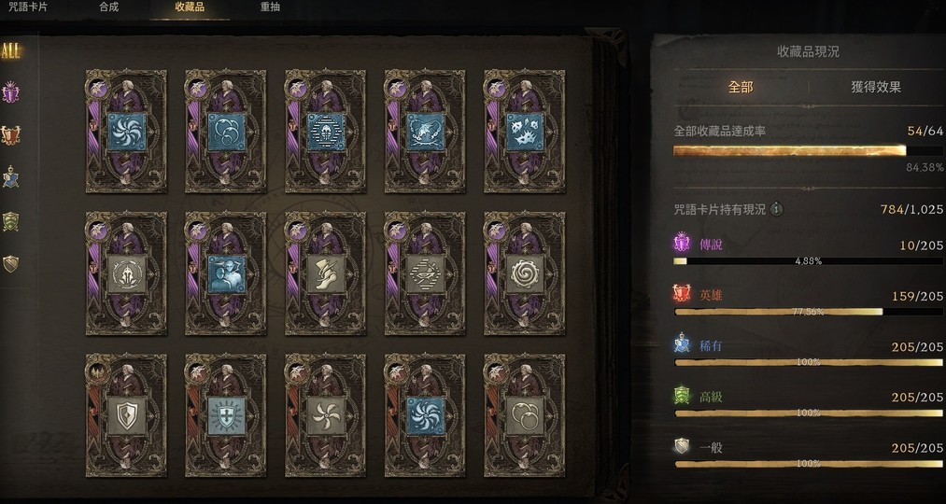
Task: Click the 全部收藏品達成率 progress bar
Action: pyautogui.click(x=808, y=150)
